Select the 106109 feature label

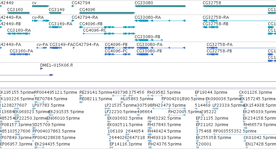(115, 131)
